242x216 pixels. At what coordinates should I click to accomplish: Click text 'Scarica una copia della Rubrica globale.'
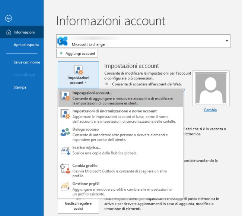(x=105, y=153)
